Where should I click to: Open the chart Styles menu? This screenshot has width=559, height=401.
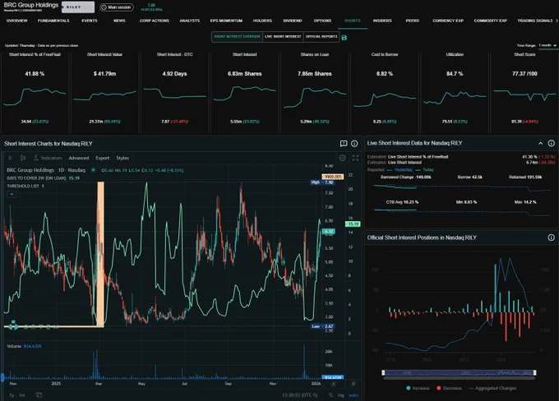click(122, 158)
